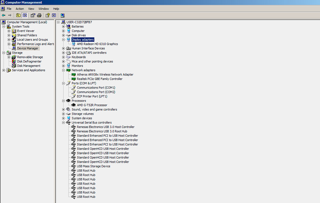320x203 pixels.
Task: Expand Services and Applications in left tree
Action: (4, 70)
